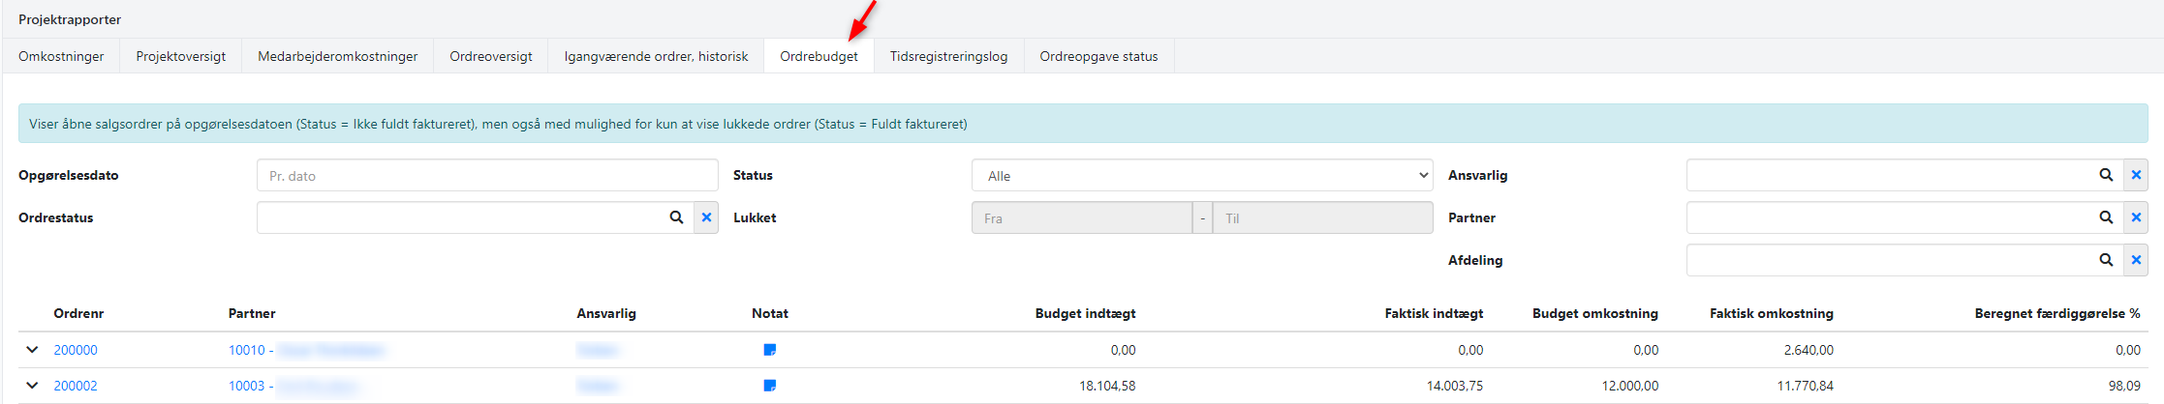Open order number 200002 link

coord(76,386)
